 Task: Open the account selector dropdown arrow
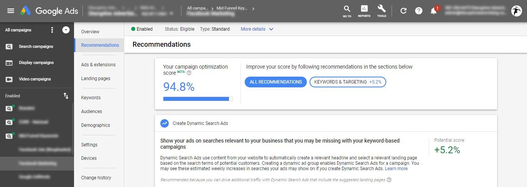point(171,13)
